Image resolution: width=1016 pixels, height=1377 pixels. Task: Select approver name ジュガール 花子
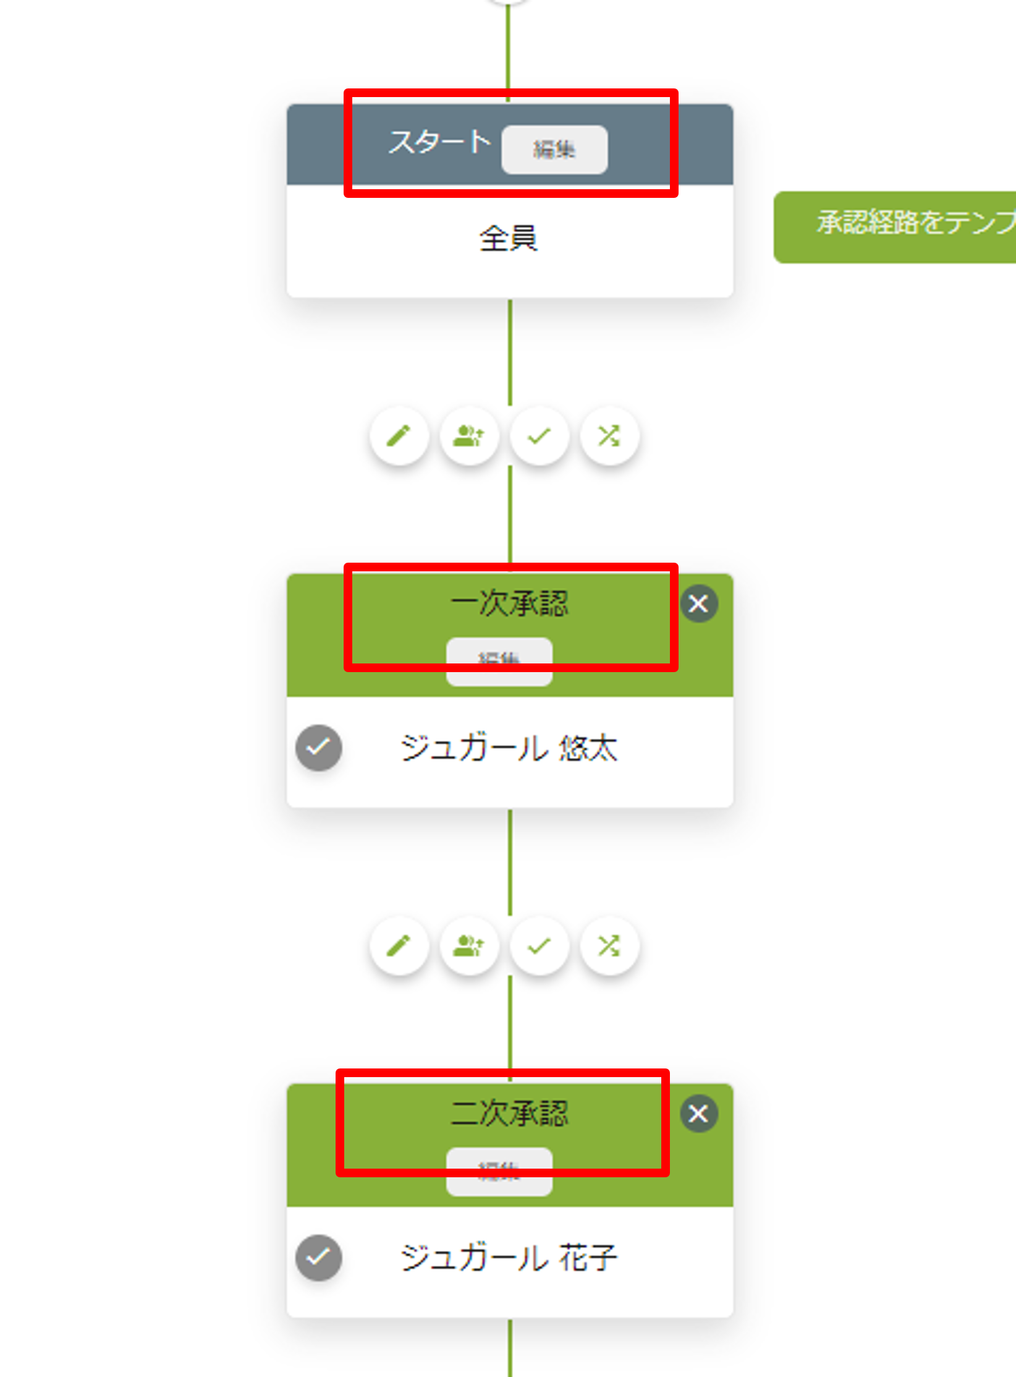pyautogui.click(x=509, y=1257)
